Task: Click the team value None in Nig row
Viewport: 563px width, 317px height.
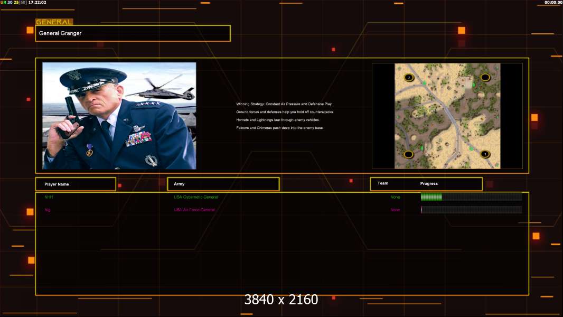Action: coord(395,210)
